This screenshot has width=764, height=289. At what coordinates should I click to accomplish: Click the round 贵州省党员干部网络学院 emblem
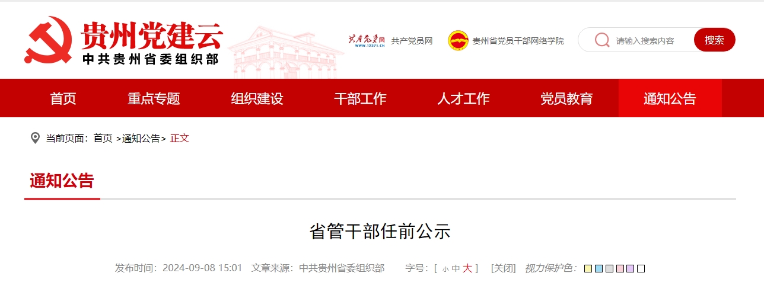[x=458, y=40]
